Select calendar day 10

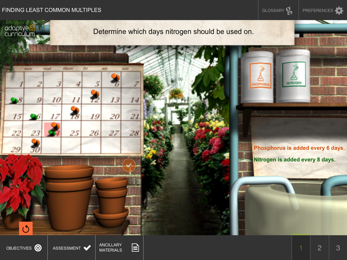[x=53, y=96]
